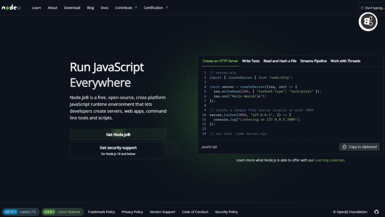Click the v22.17.1 Latest LTS badge
Screen dimensions: 385x217
21,212
